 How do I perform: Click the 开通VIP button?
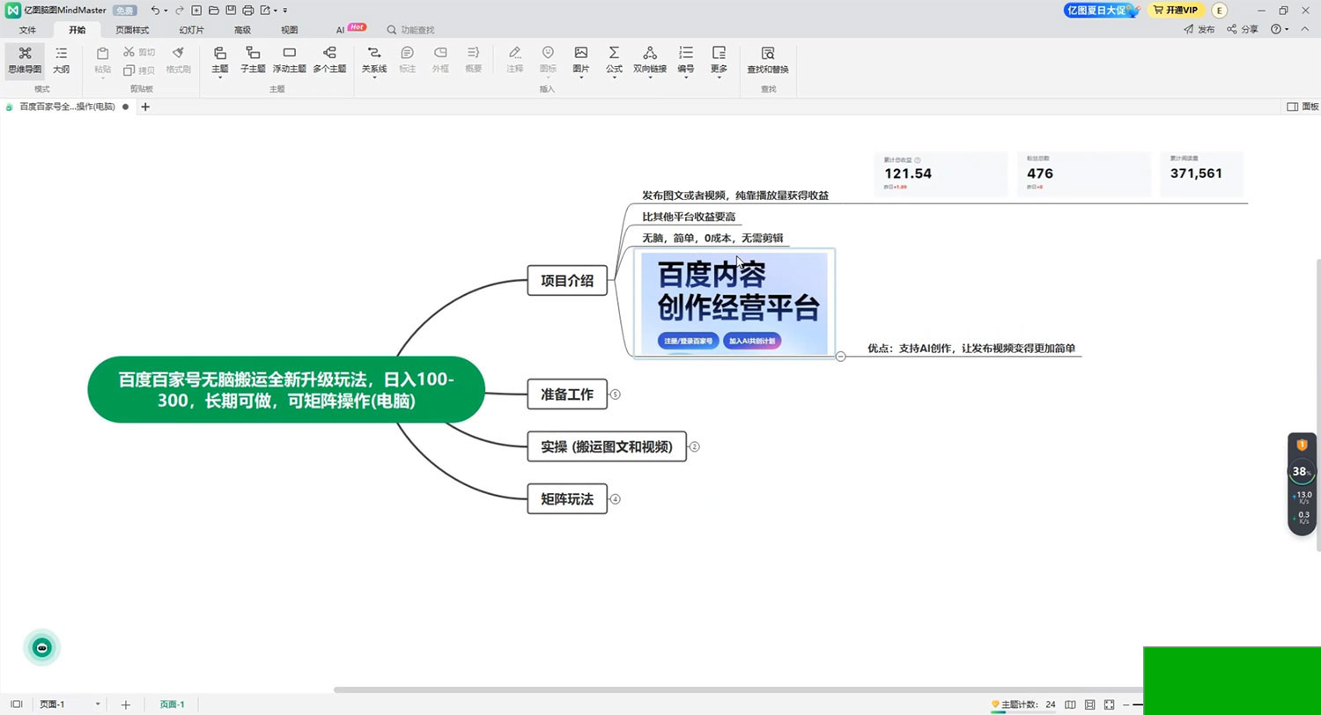pos(1175,10)
